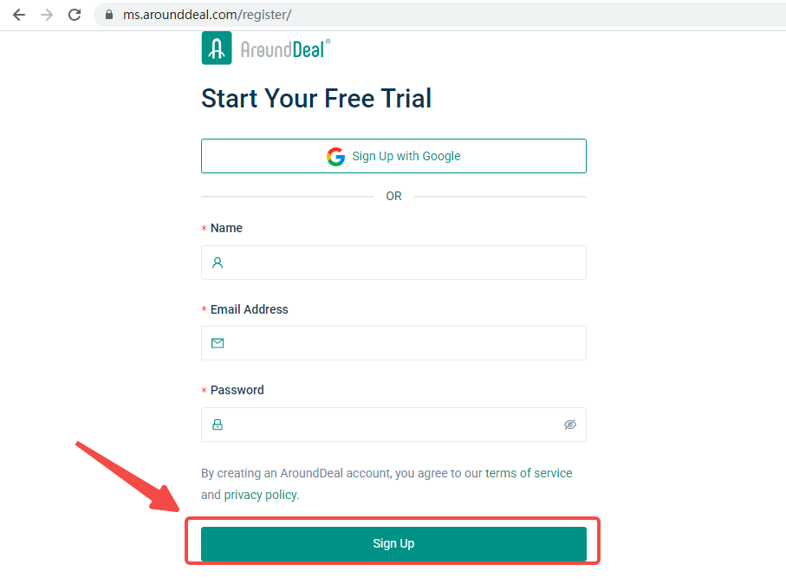
Task: Reload the page with refresh icon
Action: pyautogui.click(x=75, y=15)
